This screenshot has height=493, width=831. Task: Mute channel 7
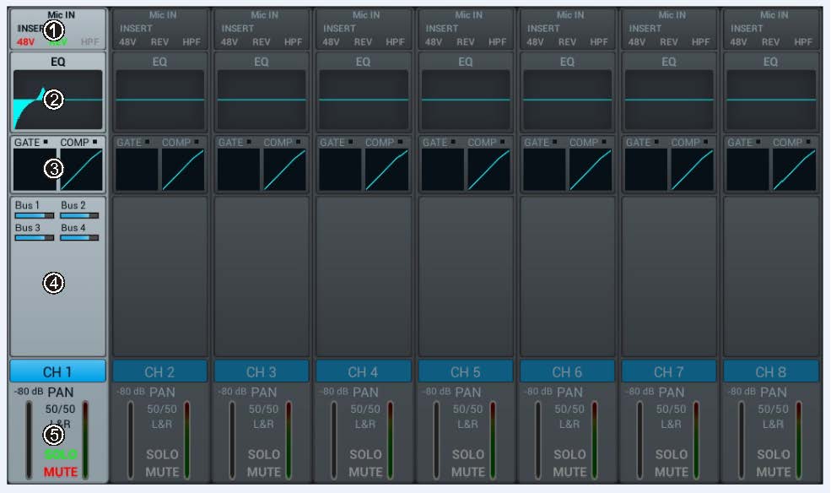[672, 472]
